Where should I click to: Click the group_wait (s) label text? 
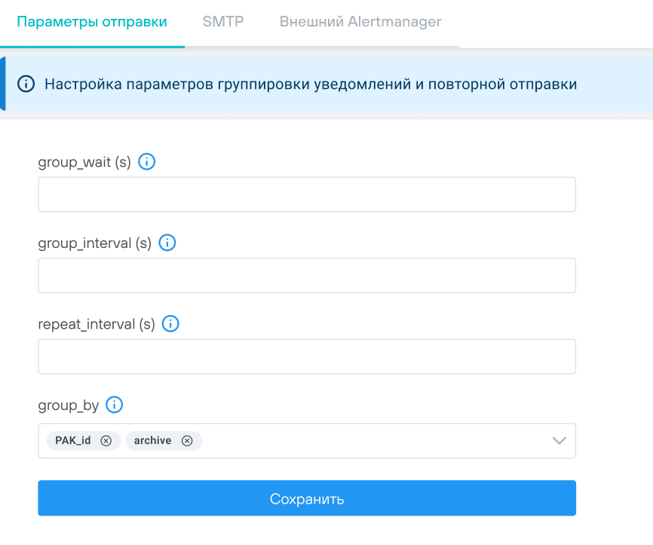pos(84,162)
